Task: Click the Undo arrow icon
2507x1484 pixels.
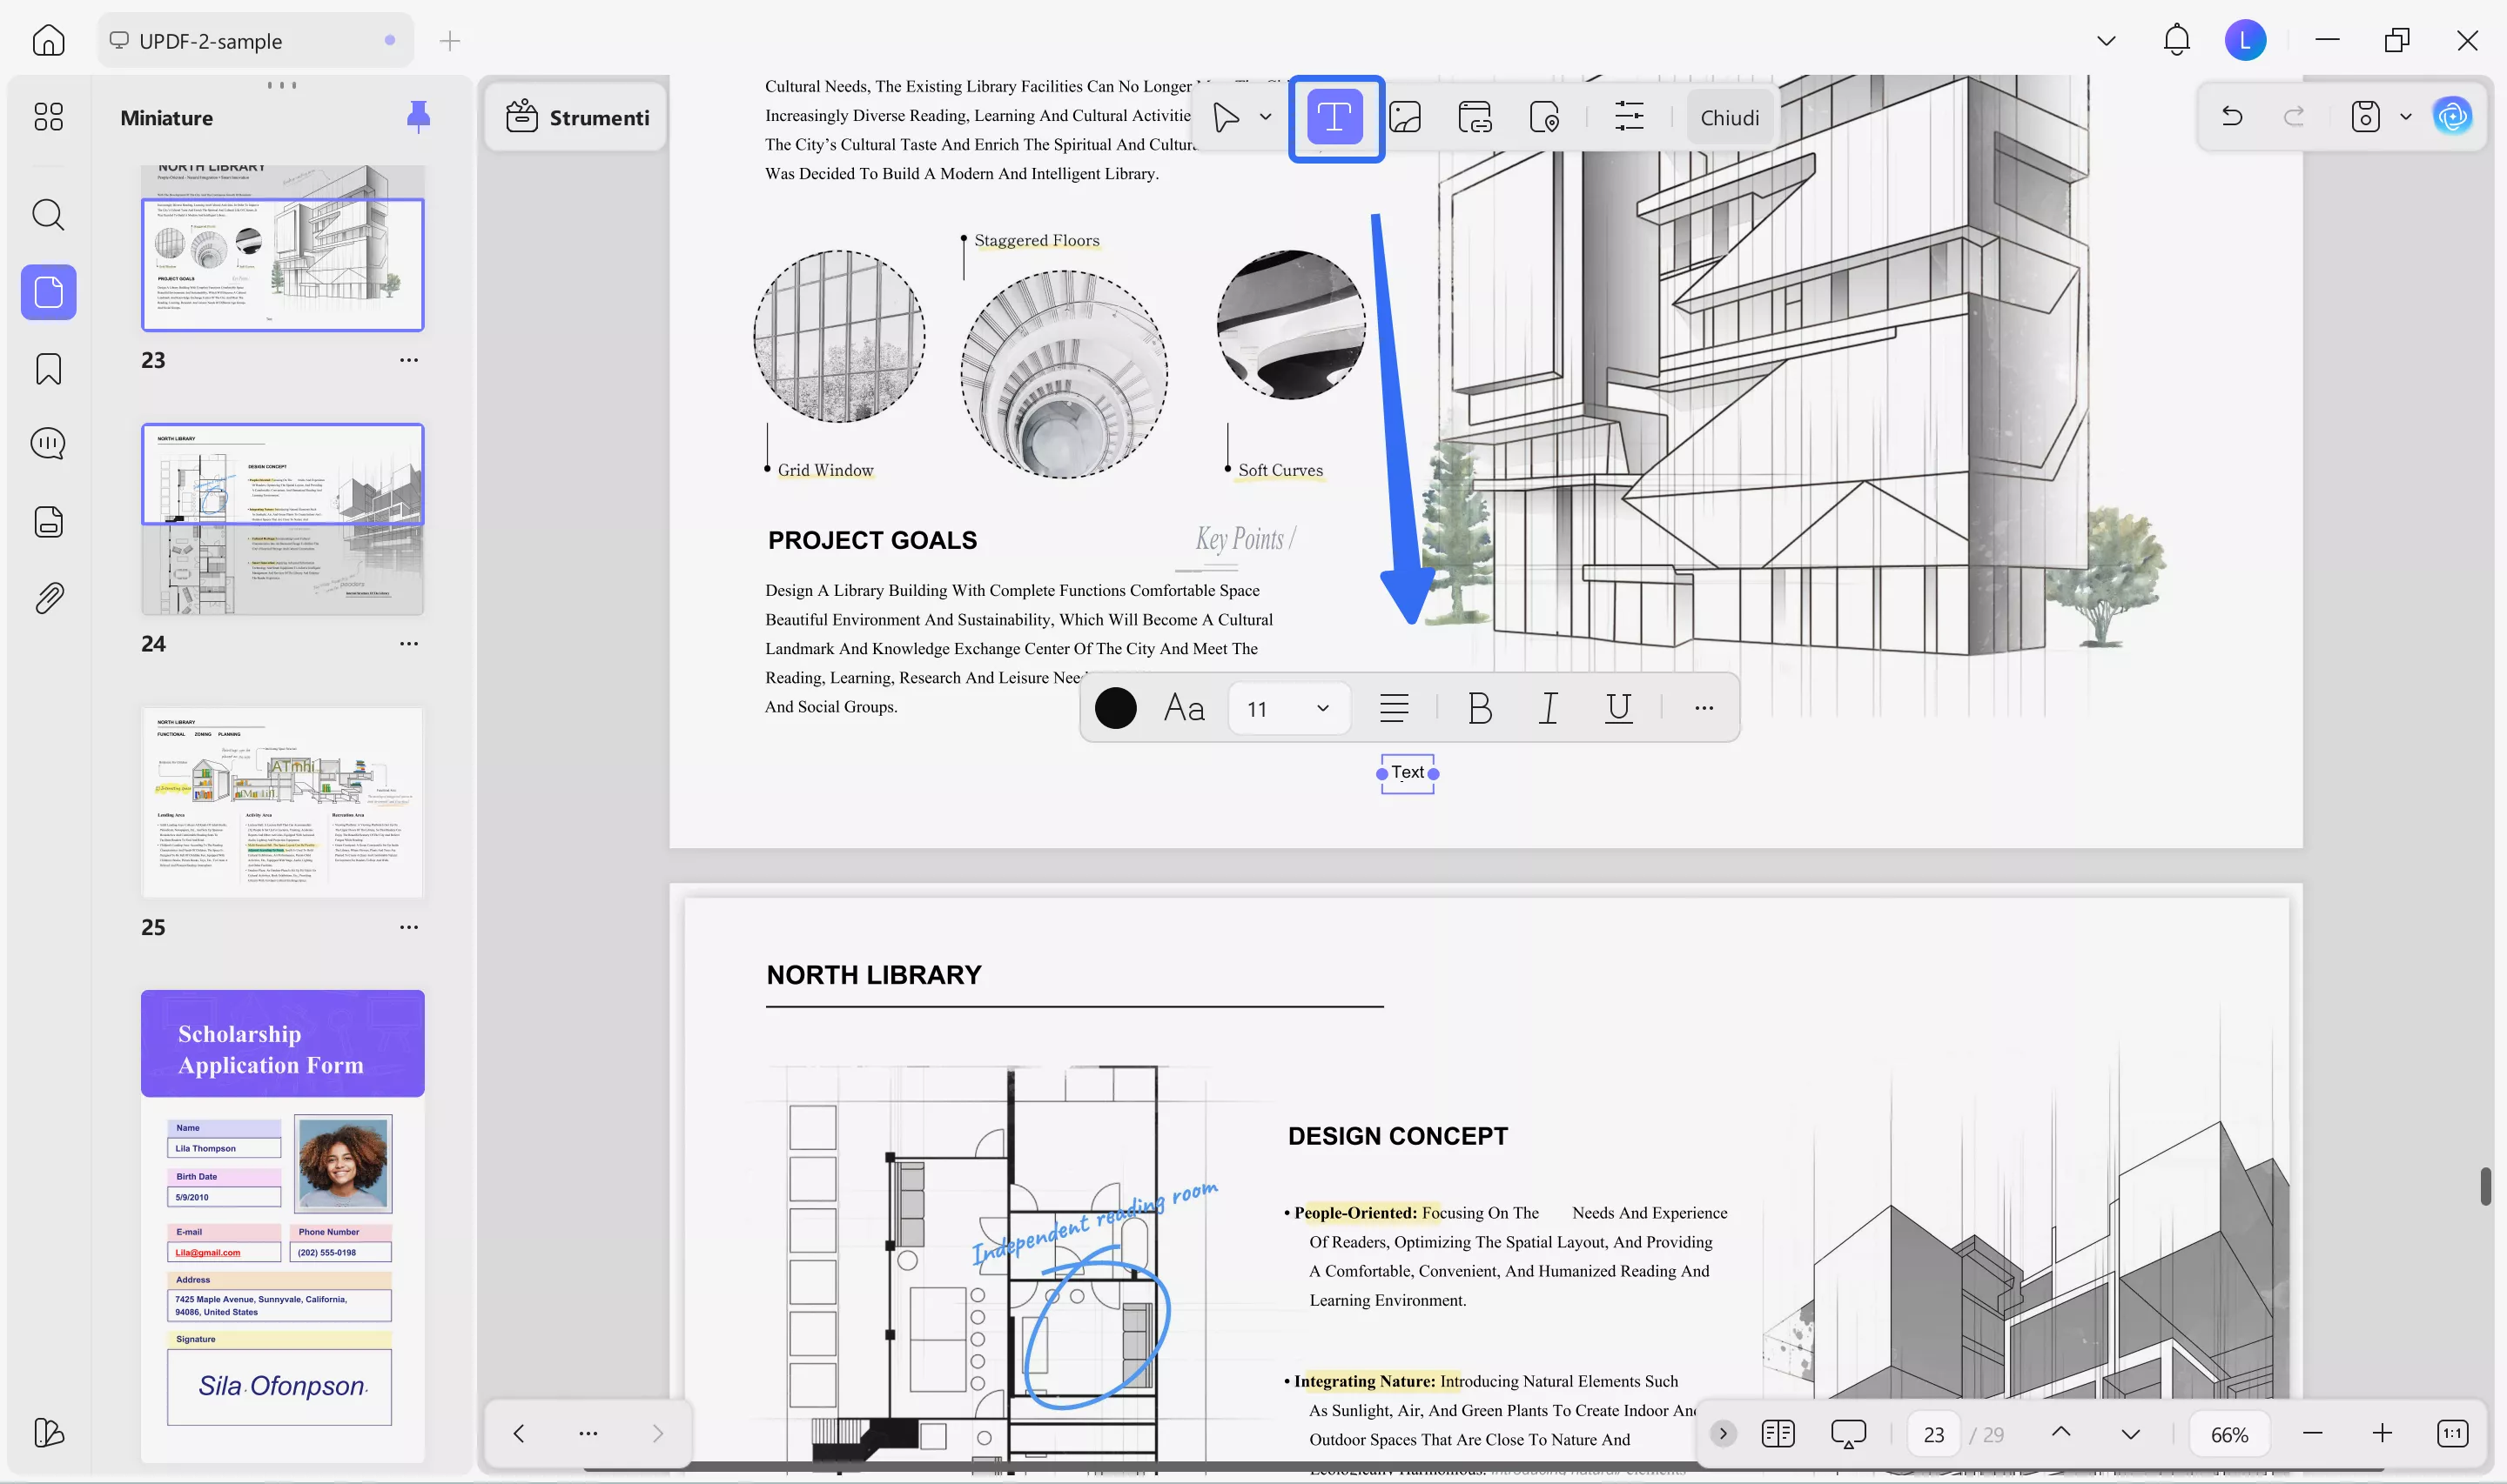Action: (x=2233, y=116)
